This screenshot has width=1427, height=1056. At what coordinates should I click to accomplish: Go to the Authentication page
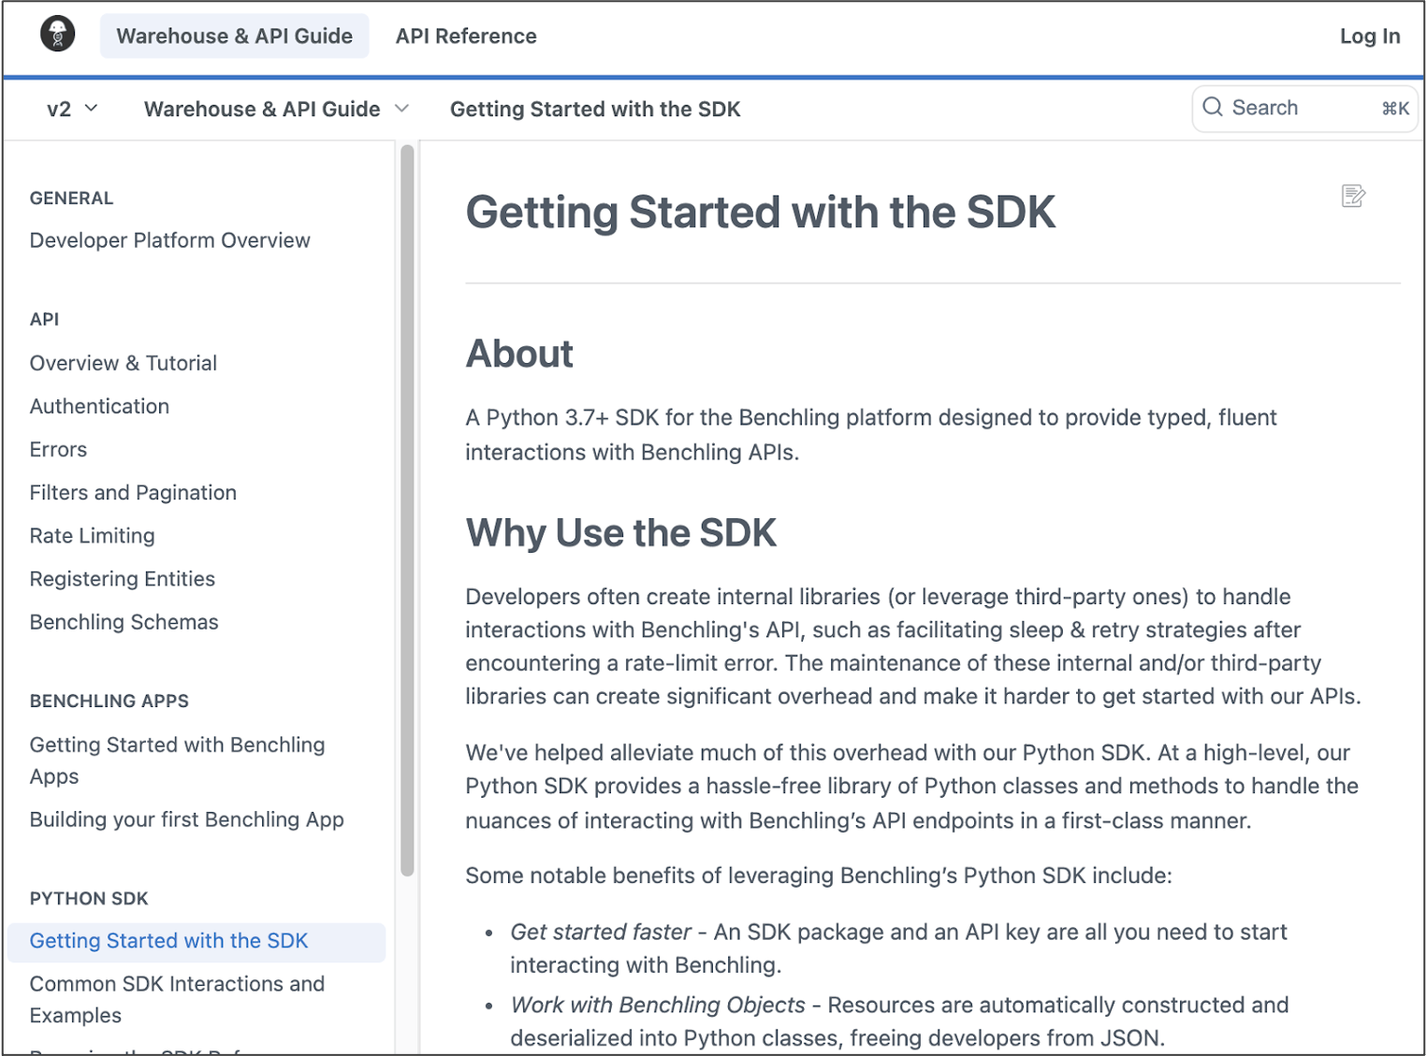click(99, 406)
